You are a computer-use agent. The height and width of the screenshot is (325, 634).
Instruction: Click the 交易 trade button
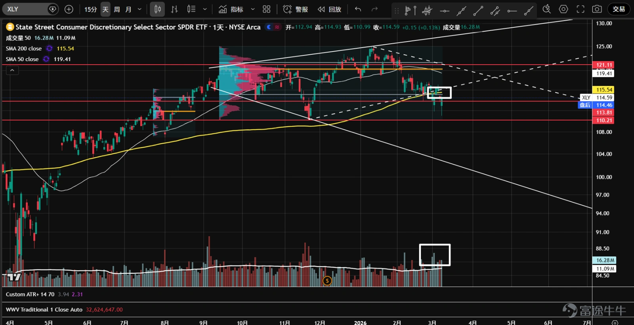[x=619, y=9]
